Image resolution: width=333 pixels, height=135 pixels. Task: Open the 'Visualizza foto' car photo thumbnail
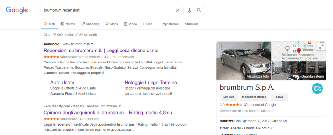click(x=244, y=61)
